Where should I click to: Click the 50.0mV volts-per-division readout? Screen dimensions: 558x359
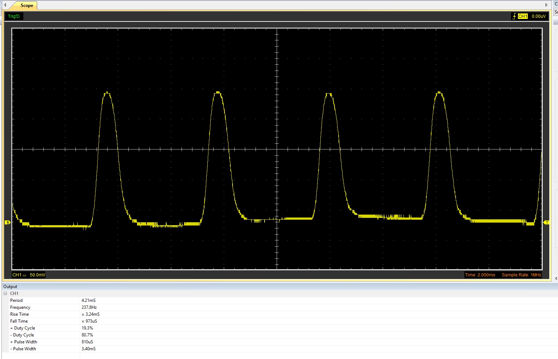coord(38,275)
